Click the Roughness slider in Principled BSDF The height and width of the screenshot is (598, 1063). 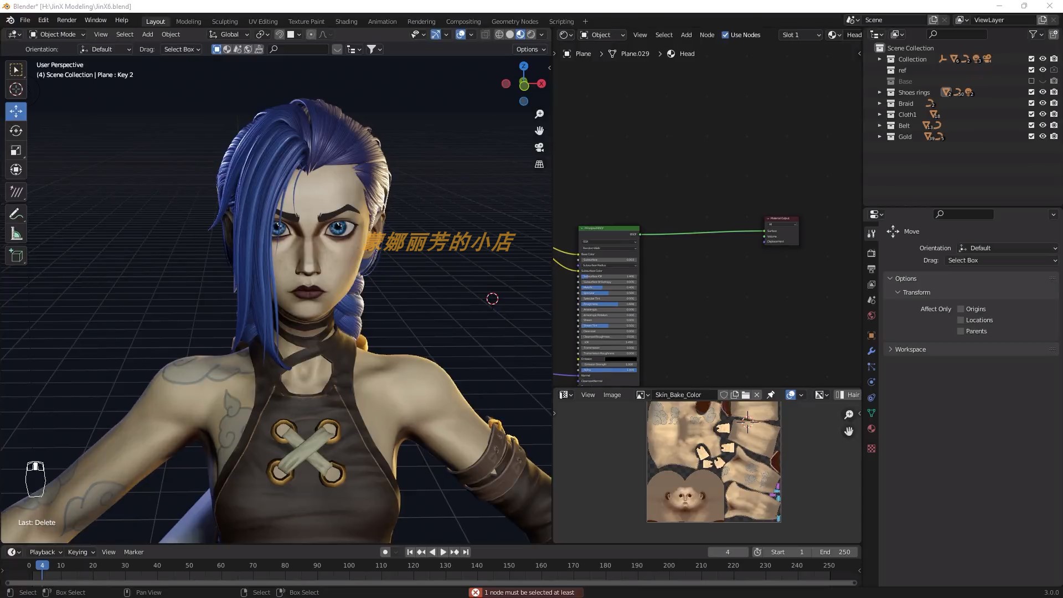click(608, 304)
